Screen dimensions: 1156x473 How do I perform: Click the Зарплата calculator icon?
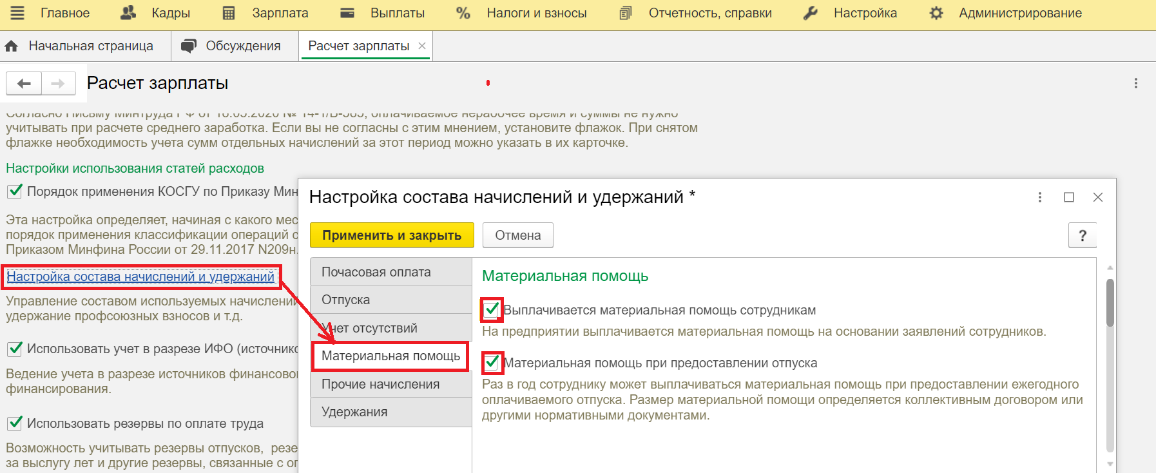coord(229,13)
